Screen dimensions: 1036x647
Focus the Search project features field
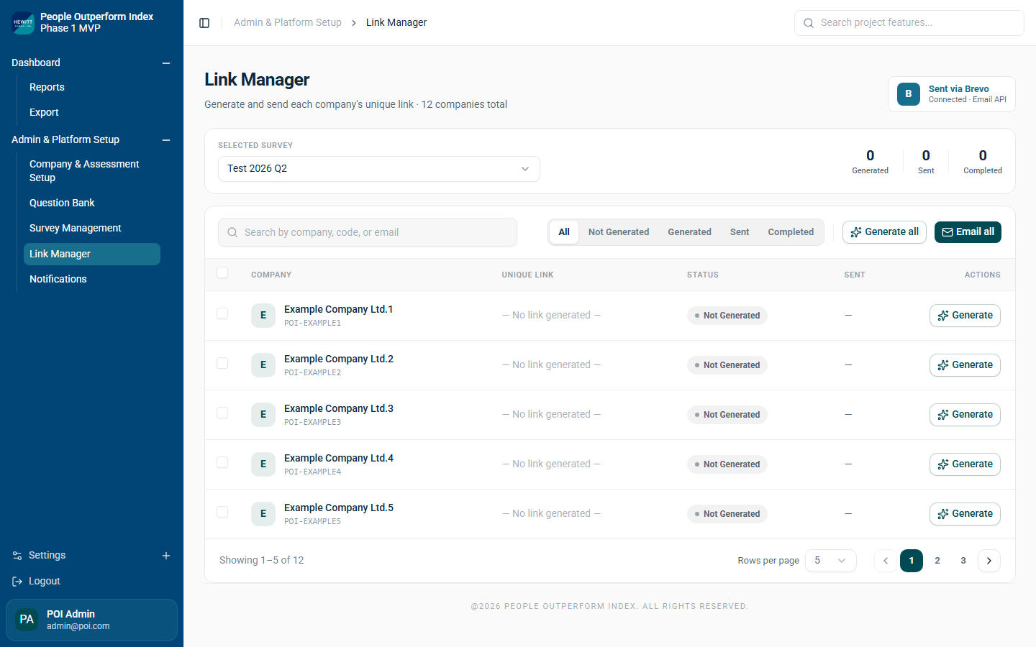(x=909, y=23)
